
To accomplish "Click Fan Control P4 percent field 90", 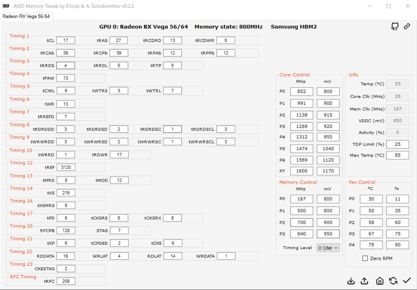I will (397, 245).
